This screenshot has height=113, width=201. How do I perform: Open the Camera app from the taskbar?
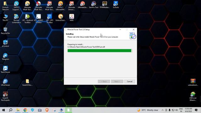[40, 110]
